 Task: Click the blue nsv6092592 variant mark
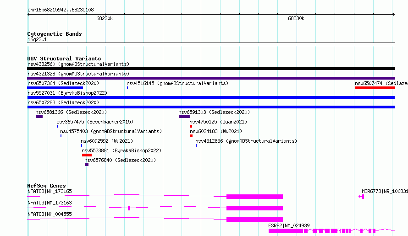coord(82,145)
